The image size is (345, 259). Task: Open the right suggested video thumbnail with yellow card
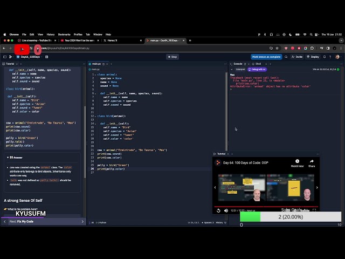pos(290,188)
